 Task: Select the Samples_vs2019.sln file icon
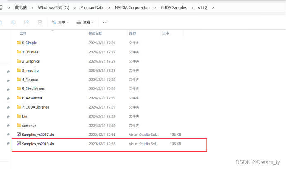19,144
